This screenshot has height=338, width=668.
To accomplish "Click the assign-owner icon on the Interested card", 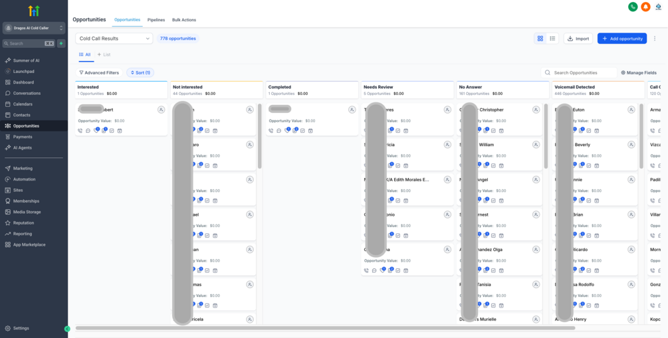I will coord(161,110).
